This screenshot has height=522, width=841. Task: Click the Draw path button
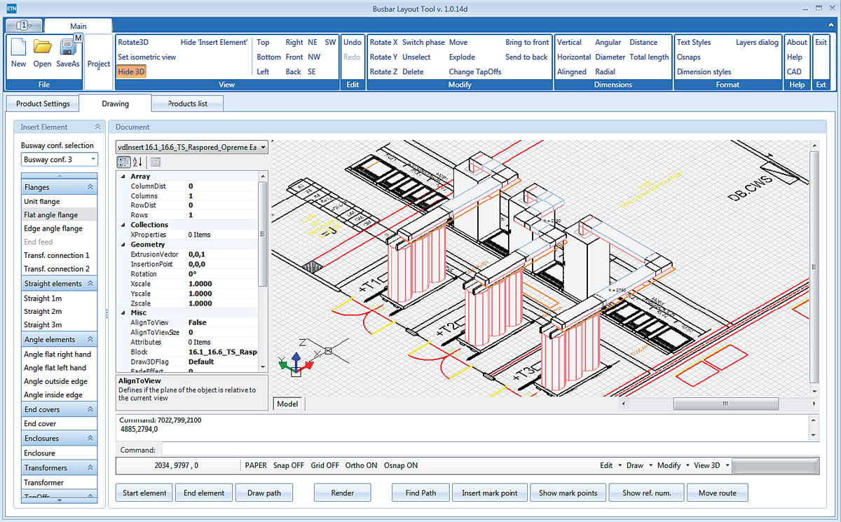[264, 493]
